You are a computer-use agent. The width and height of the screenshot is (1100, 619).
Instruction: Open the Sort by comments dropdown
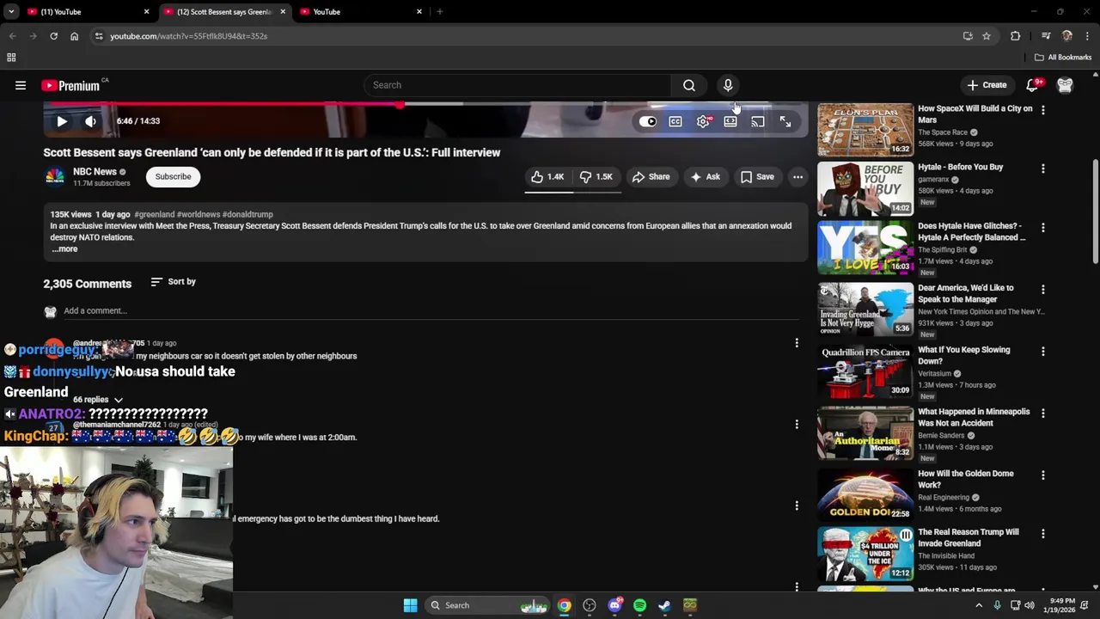[x=173, y=282]
